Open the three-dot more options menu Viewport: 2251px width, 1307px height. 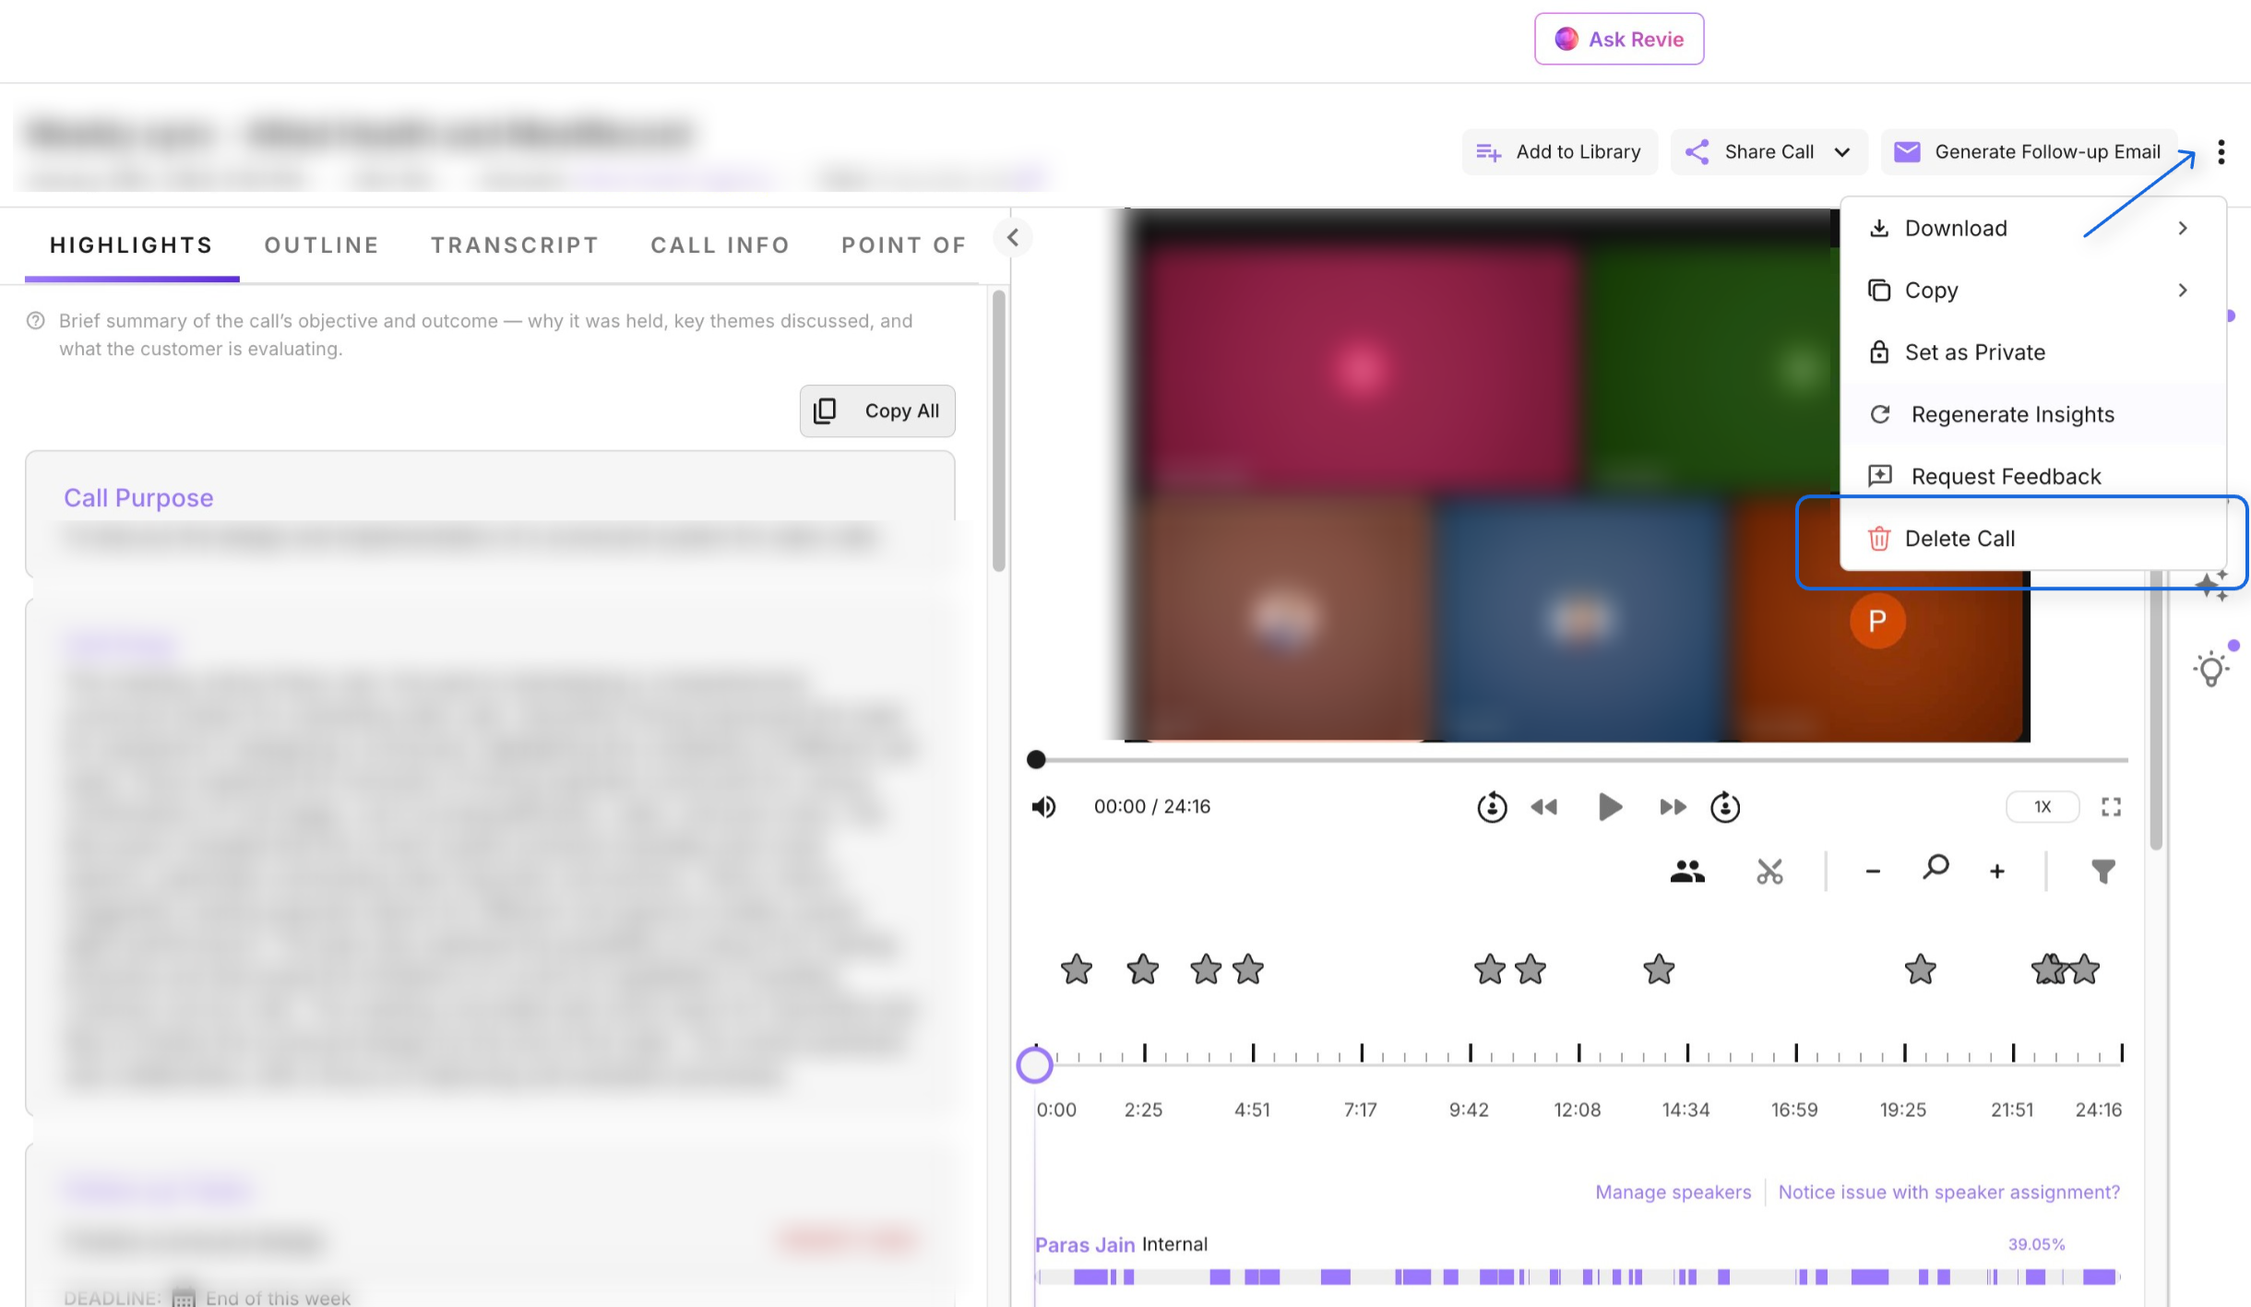2221,152
